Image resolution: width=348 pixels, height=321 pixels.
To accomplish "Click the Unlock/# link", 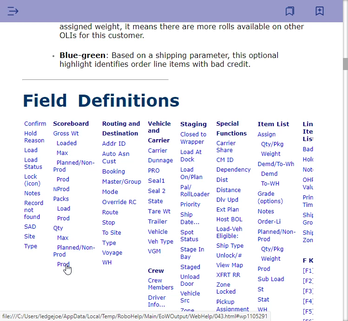I will point(229,256).
